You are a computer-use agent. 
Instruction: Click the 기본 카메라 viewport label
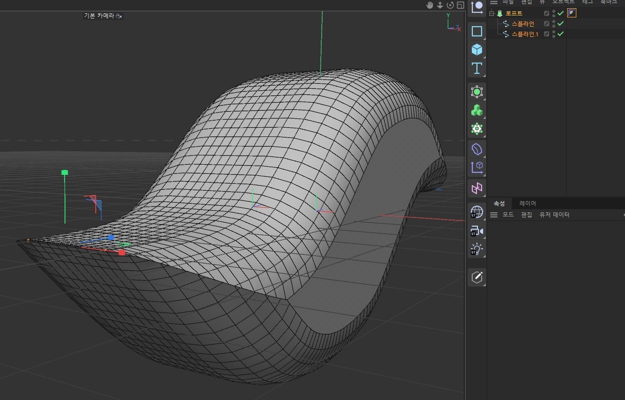99,16
